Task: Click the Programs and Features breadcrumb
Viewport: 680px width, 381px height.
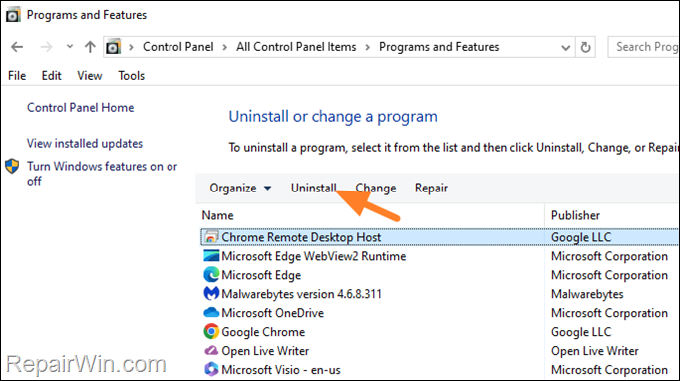Action: pos(439,47)
